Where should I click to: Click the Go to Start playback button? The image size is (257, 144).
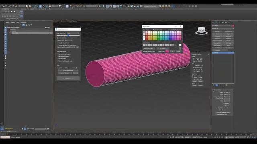pos(212,137)
